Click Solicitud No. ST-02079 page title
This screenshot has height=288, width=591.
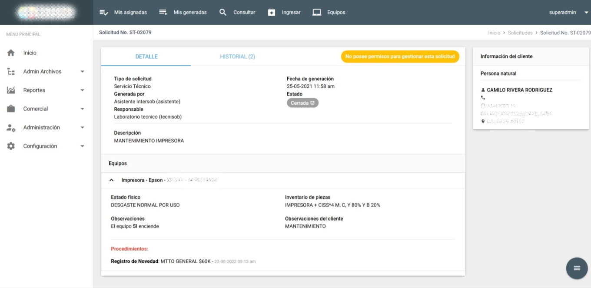[x=125, y=33]
